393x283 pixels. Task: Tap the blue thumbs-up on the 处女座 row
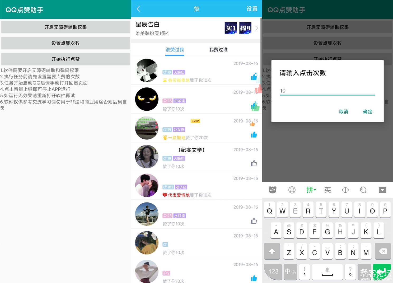(254, 135)
